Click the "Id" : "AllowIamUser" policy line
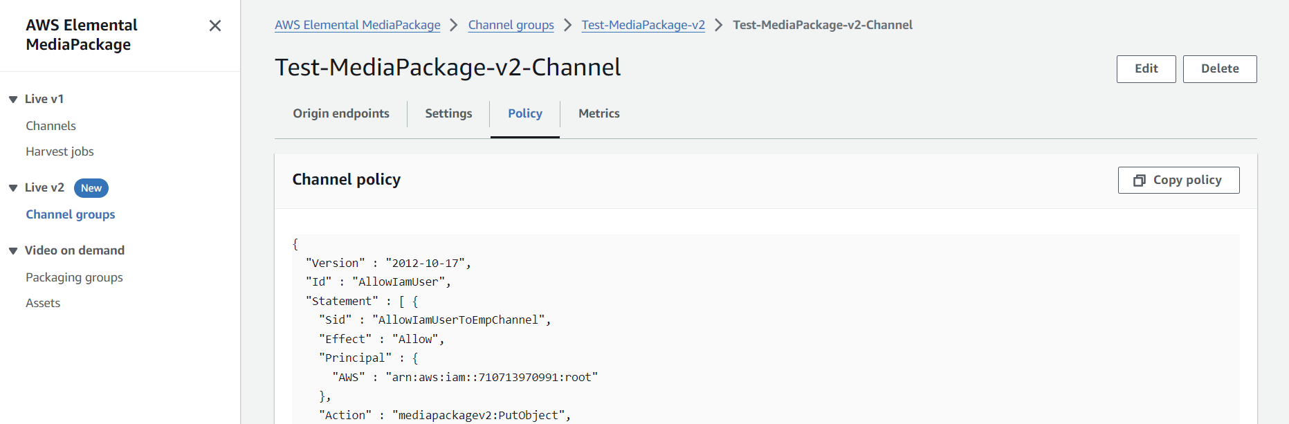The width and height of the screenshot is (1289, 424). [378, 282]
